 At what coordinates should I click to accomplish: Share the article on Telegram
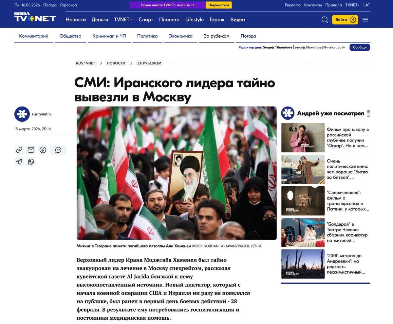pos(19,162)
